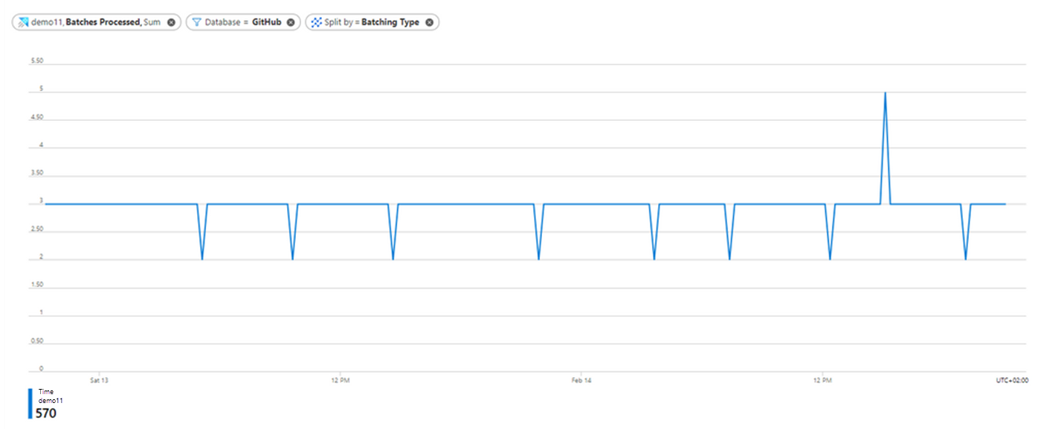Click the blue legend color swatch
Image resolution: width=1041 pixels, height=429 pixels.
click(30, 403)
